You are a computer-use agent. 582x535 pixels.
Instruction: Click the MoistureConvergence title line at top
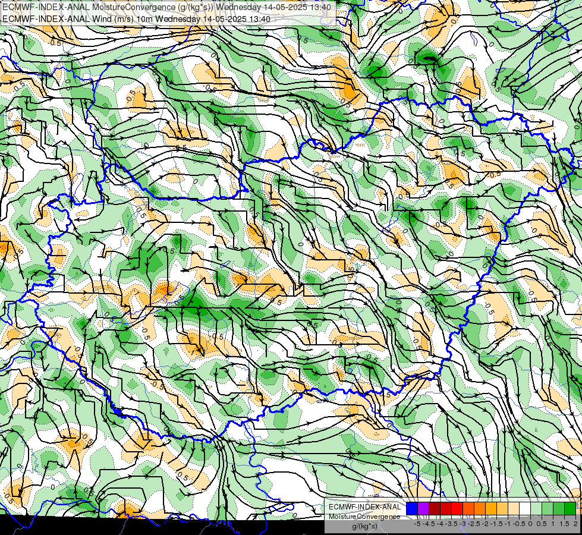point(166,7)
